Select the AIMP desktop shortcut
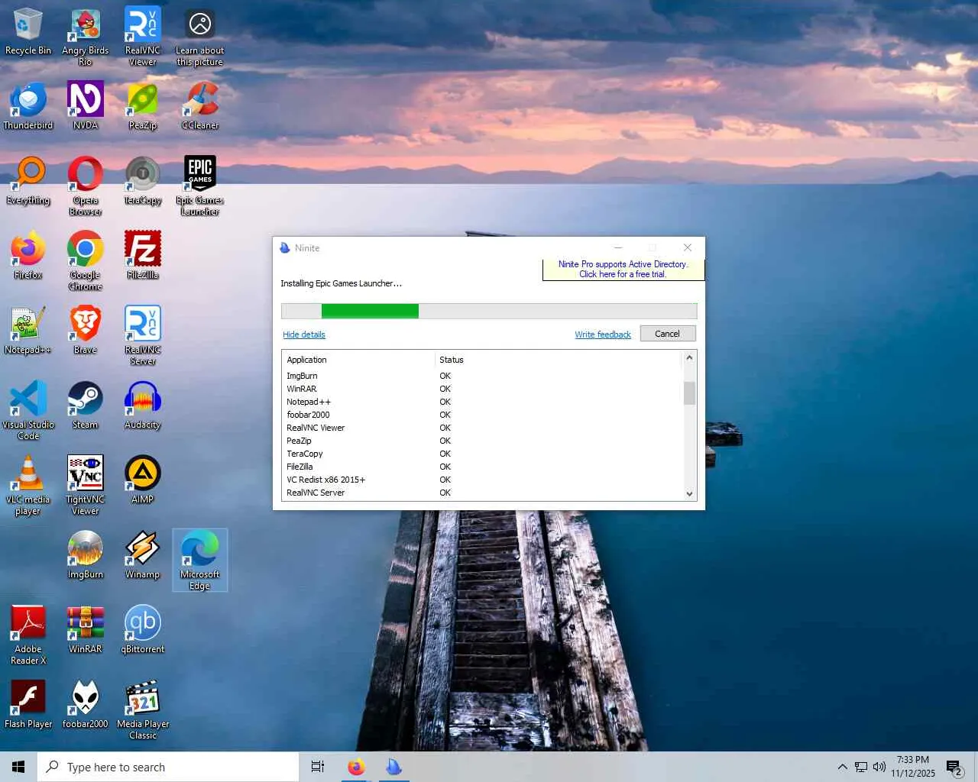This screenshot has width=978, height=782. tap(143, 480)
